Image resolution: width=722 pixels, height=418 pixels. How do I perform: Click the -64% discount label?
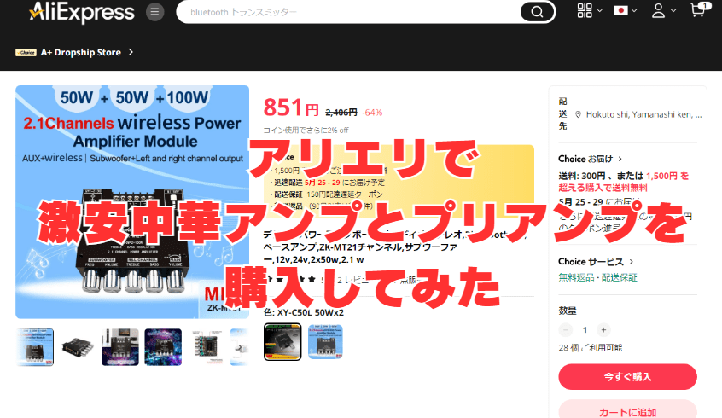[372, 113]
